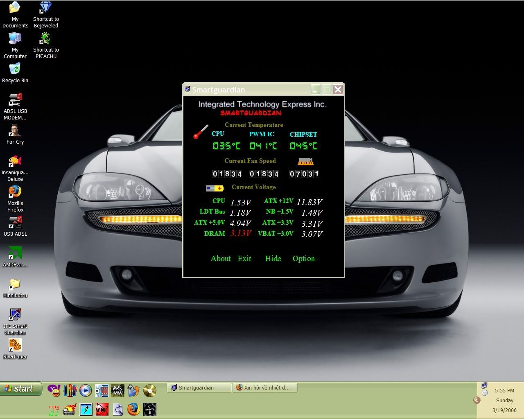Image resolution: width=524 pixels, height=419 pixels.
Task: Click the thermometer icon beside Current Temperature
Action: coord(201,132)
